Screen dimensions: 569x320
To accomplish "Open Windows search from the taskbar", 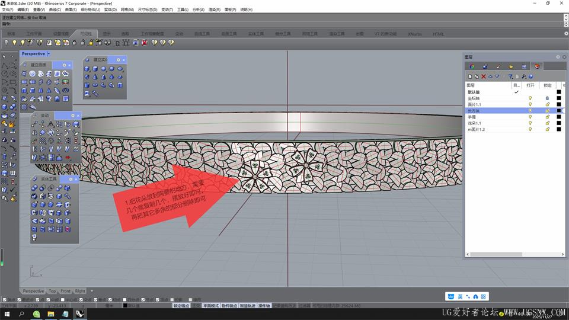I will coord(22,314).
